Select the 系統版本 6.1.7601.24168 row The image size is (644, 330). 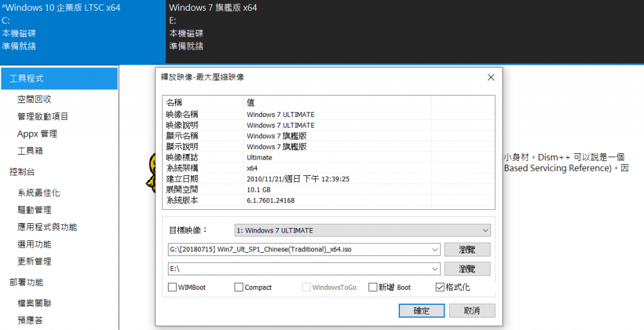point(328,201)
